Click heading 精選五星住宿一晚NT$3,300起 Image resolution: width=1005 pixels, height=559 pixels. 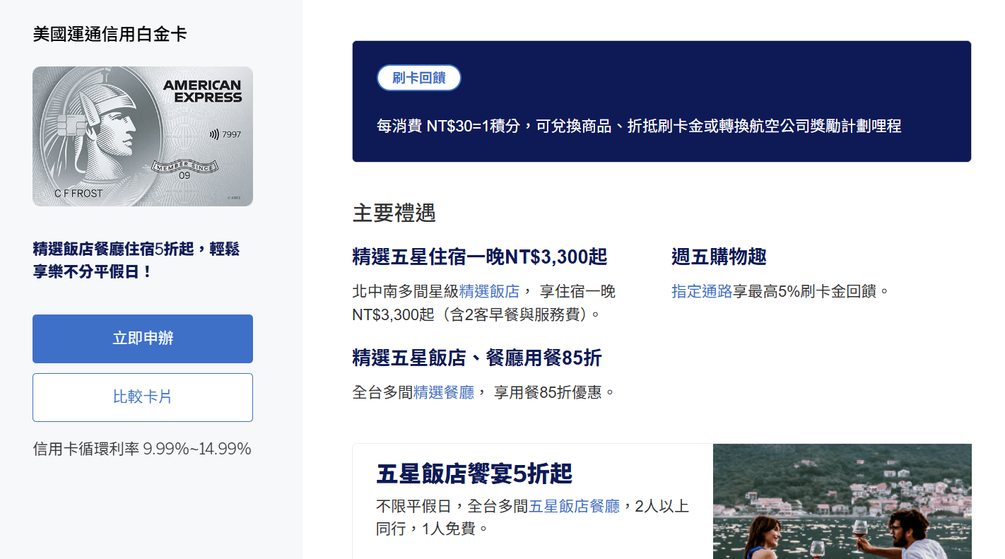click(480, 257)
